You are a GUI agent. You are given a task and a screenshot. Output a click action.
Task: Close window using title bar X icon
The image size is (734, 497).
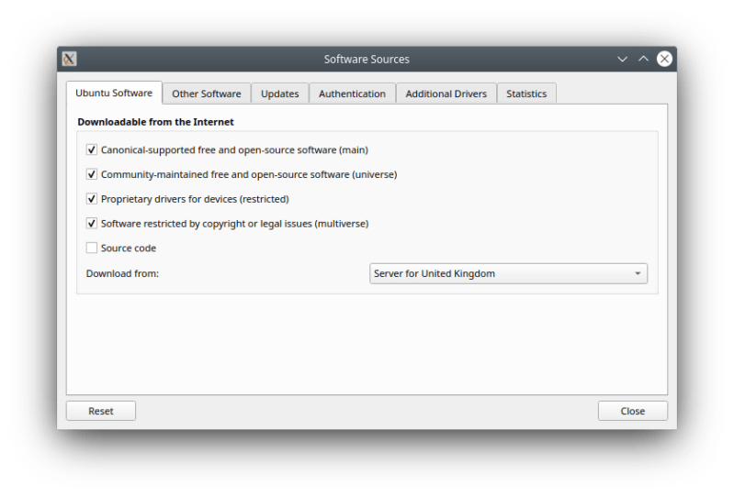pos(664,59)
